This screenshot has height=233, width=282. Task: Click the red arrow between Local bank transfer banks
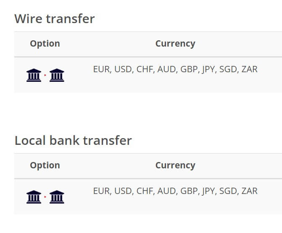click(x=45, y=197)
